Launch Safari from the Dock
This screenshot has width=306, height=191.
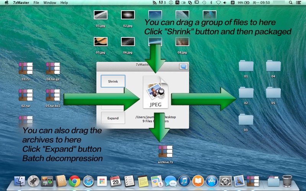coord(88,181)
